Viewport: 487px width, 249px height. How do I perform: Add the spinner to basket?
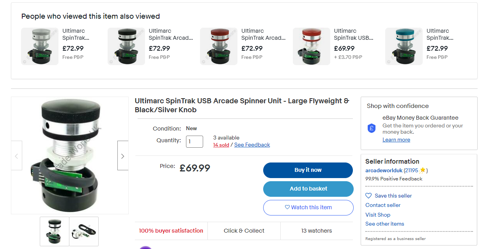tap(308, 189)
